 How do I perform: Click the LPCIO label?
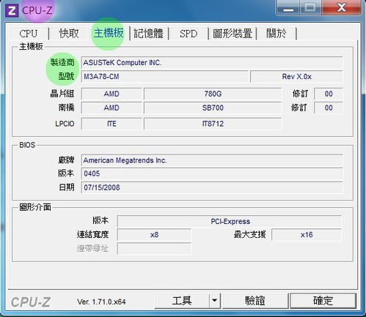pyautogui.click(x=65, y=124)
